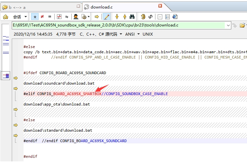Viewport: 247px width, 164px height.
Task: Click the 'copy /b text.bin+data.bin' line
Action: [x=135, y=52]
